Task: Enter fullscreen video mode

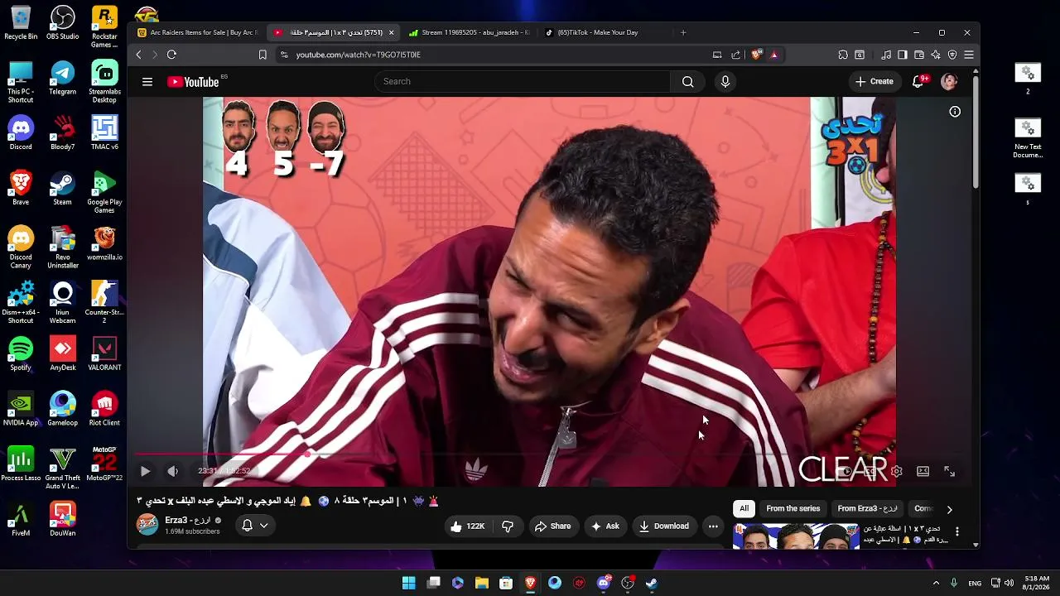Action: click(950, 472)
